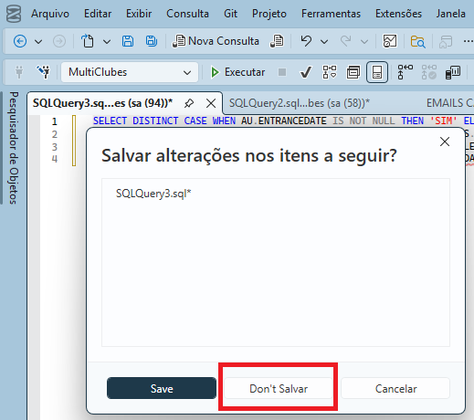Open the Editar menu
This screenshot has height=420, width=474.
coord(98,14)
